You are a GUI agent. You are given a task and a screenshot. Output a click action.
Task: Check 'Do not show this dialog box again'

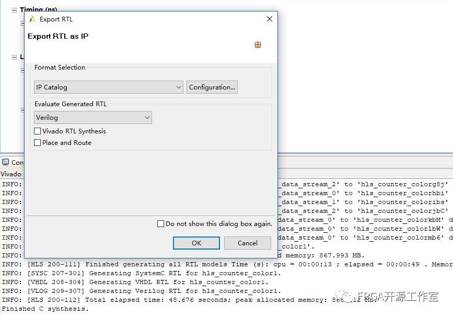click(x=161, y=224)
